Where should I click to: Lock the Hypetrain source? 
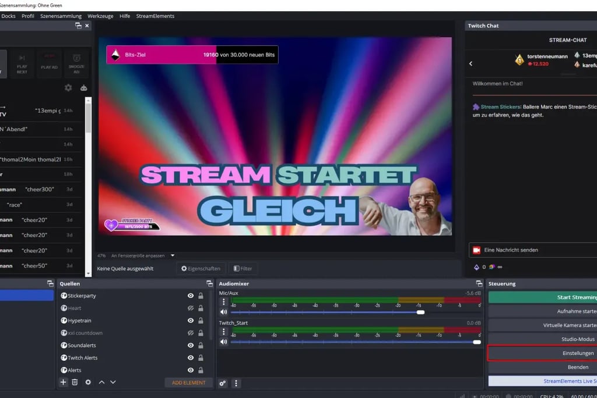click(x=201, y=320)
